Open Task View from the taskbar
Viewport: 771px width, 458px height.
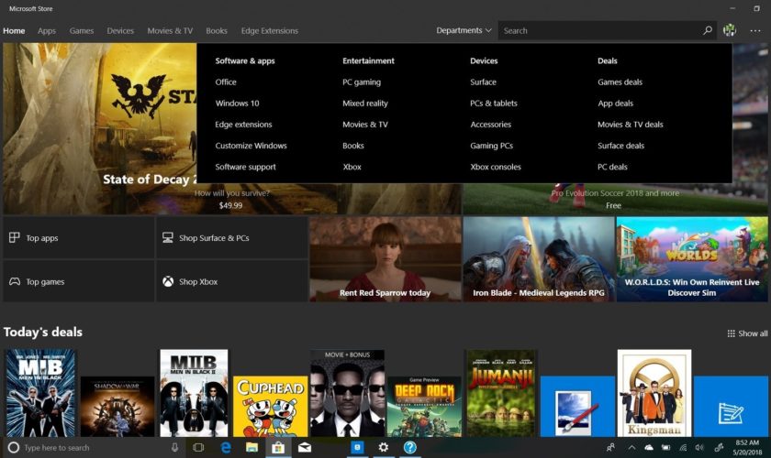point(198,447)
